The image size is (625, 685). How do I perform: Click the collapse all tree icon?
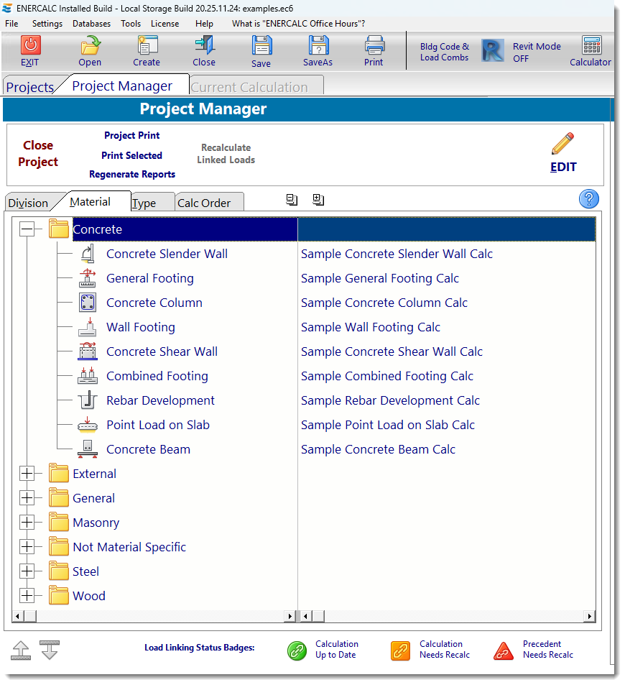pyautogui.click(x=292, y=200)
